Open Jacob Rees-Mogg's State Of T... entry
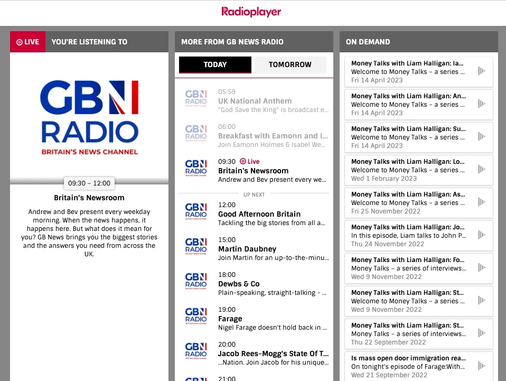The width and height of the screenshot is (506, 381). 254,353
